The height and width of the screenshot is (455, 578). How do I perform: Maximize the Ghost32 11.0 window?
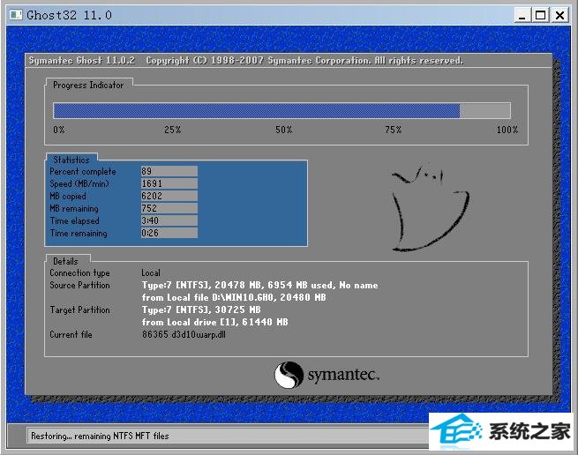(x=540, y=16)
